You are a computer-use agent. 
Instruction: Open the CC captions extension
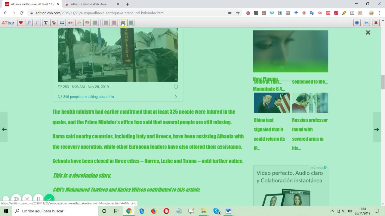pos(320,13)
